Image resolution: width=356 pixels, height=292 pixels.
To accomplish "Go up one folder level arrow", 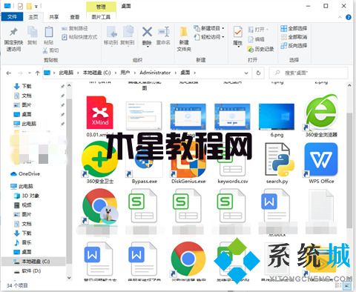I will click(38, 73).
